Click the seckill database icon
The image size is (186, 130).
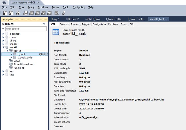7,47
